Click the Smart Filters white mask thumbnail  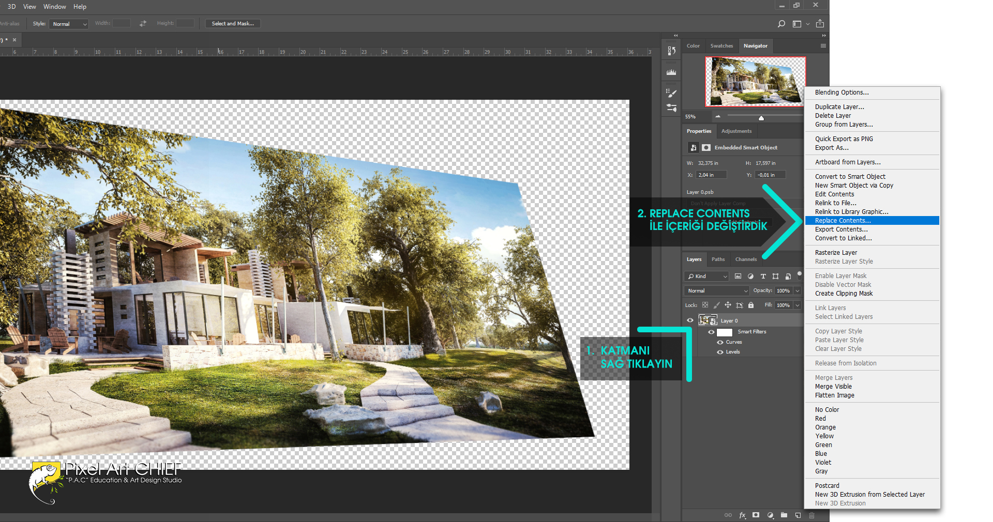pos(725,332)
